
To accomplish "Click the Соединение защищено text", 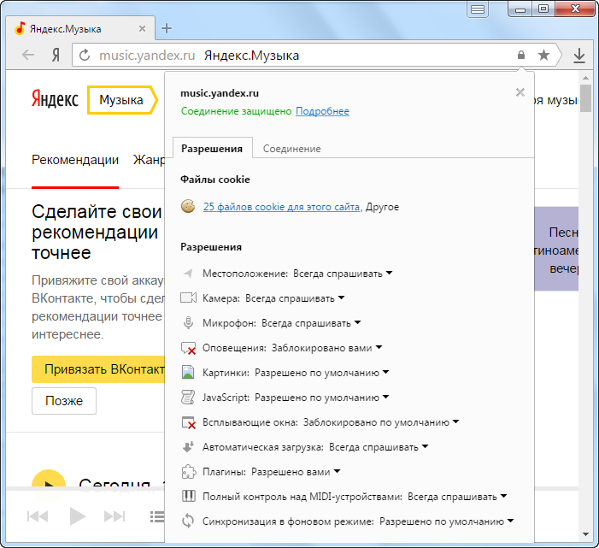I will (x=236, y=111).
